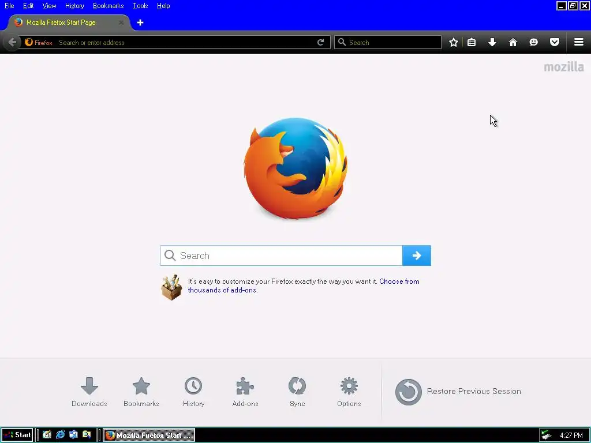Open the Windows Start button
Image resolution: width=591 pixels, height=443 pixels.
coord(17,435)
